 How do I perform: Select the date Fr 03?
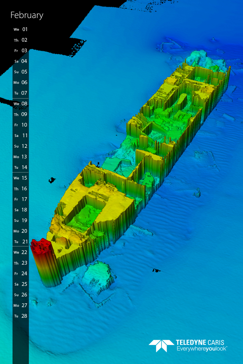point(21,50)
